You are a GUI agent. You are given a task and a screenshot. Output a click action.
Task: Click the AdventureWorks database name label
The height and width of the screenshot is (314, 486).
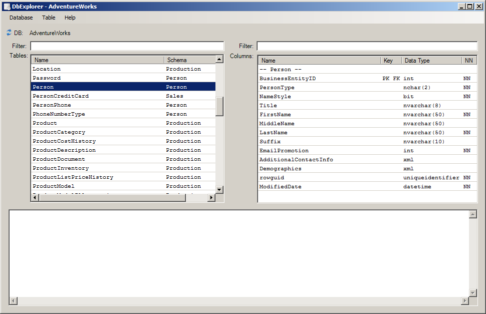pyautogui.click(x=50, y=33)
